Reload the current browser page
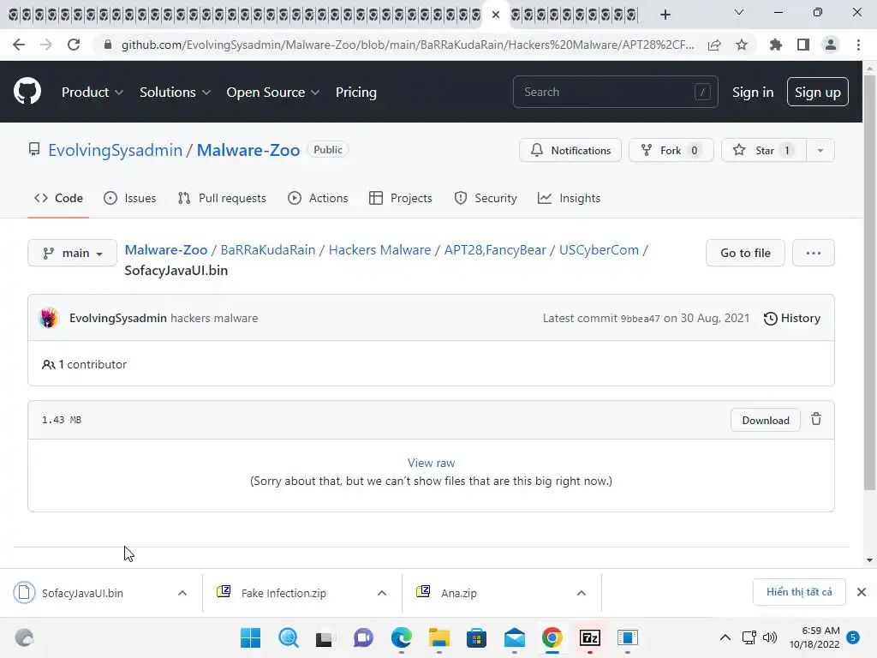Screen dimensions: 877x658 click(x=74, y=45)
